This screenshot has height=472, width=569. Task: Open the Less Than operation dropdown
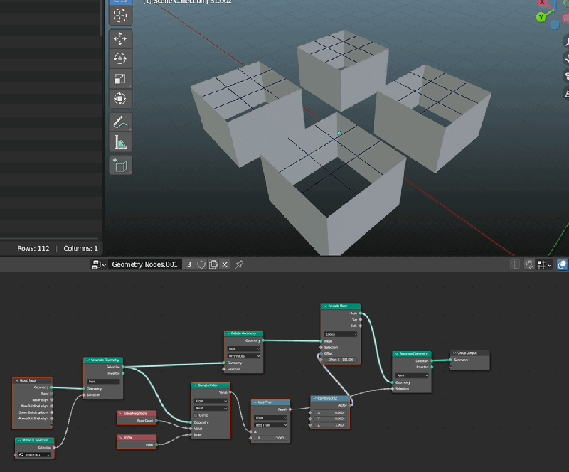pyautogui.click(x=270, y=425)
